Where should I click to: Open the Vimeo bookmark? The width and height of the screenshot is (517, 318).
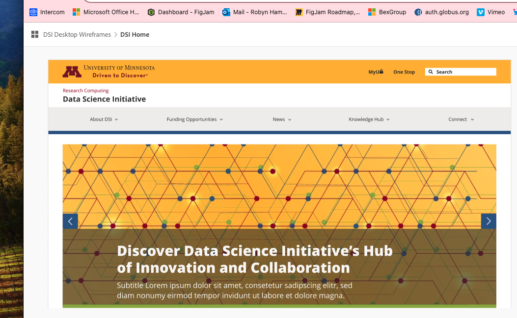point(491,12)
